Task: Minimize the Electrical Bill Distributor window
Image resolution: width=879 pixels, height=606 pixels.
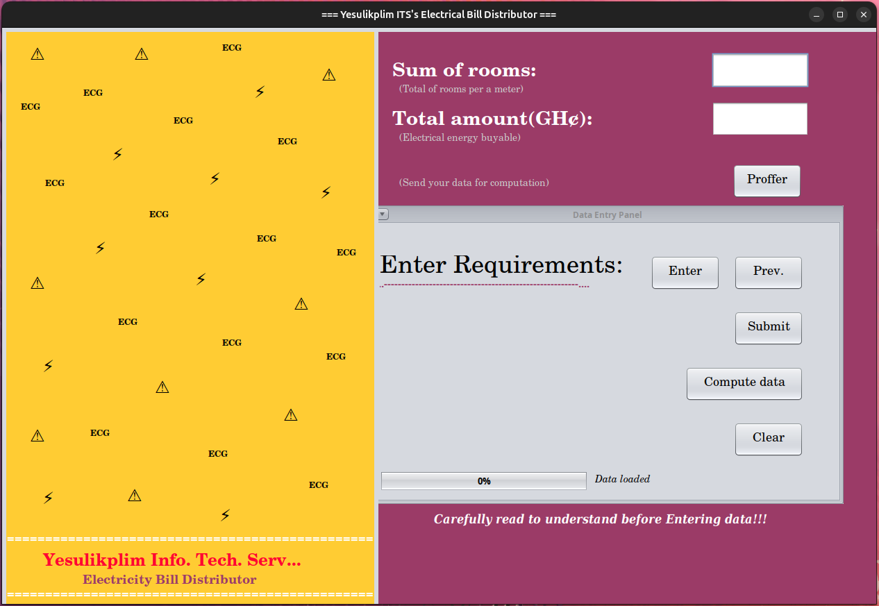Action: click(x=817, y=15)
